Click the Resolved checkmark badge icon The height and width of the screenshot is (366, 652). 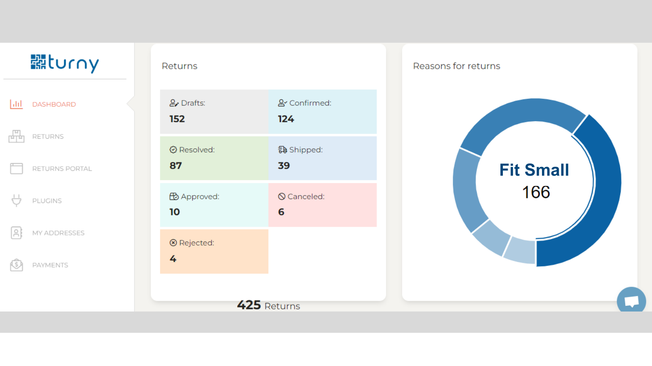(x=173, y=150)
